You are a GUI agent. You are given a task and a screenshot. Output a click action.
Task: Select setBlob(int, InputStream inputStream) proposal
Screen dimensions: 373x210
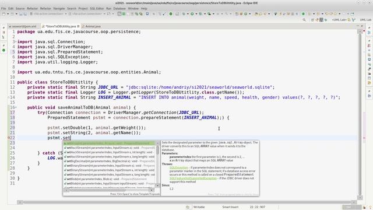point(110,184)
